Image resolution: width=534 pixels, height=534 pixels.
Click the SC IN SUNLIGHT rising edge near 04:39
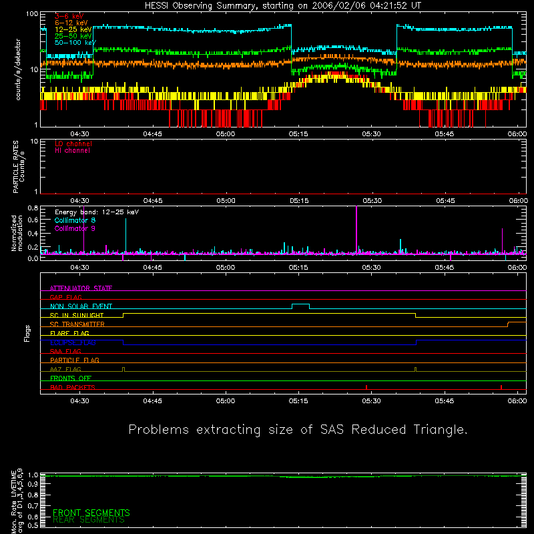(x=123, y=315)
